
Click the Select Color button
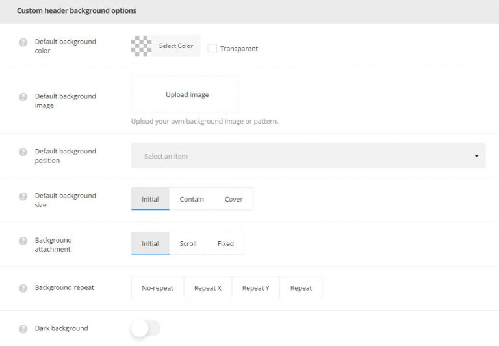coord(176,46)
